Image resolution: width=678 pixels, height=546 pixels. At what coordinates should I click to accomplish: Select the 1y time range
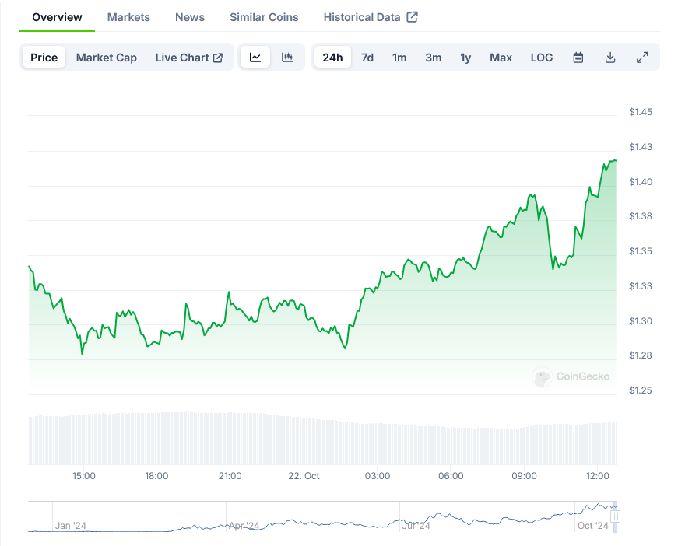click(x=465, y=58)
